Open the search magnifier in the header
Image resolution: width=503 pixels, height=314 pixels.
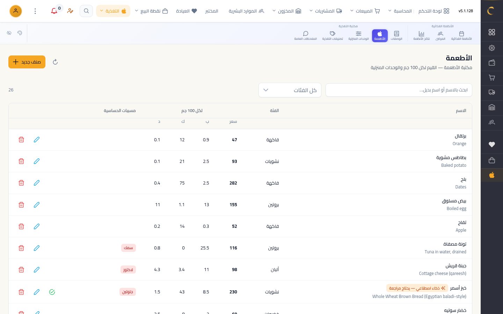(x=86, y=11)
